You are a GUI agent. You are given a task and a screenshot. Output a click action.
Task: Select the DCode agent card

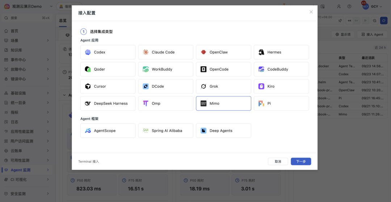click(165, 86)
